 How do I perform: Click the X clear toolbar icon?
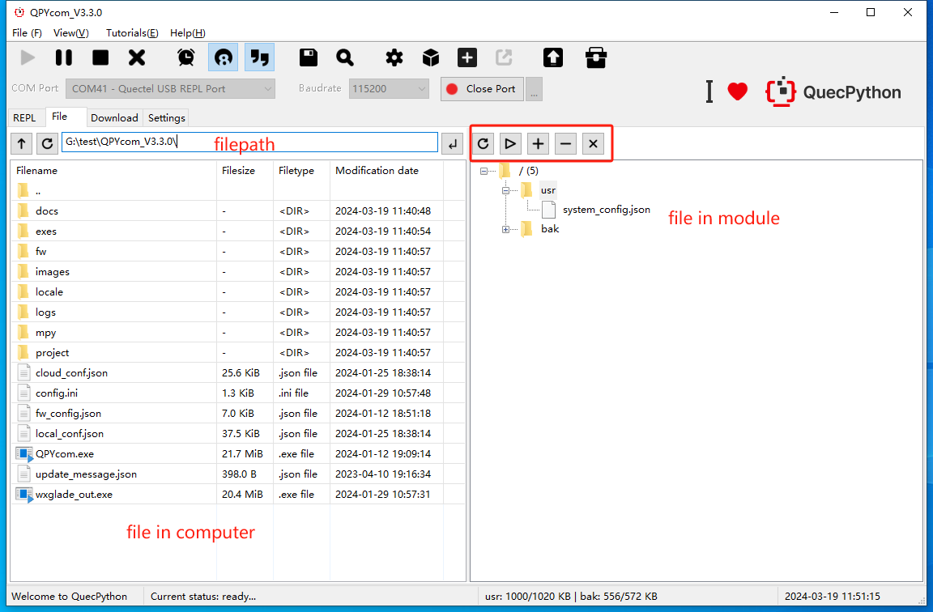pyautogui.click(x=137, y=57)
